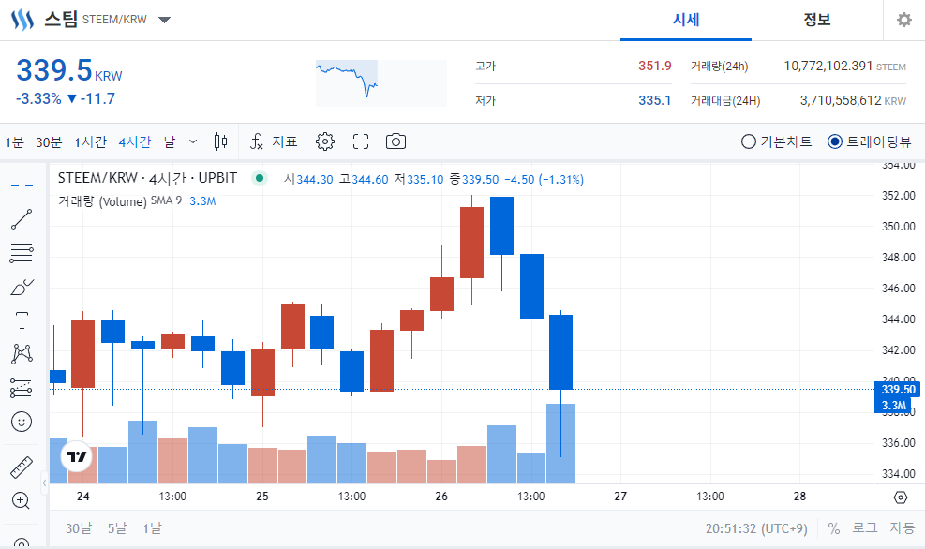Image resolution: width=925 pixels, height=549 pixels.
Task: Click the 3.3M volume label on axis
Action: coord(893,405)
